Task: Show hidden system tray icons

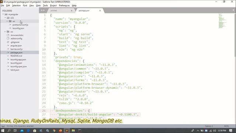Action: (x=198, y=130)
